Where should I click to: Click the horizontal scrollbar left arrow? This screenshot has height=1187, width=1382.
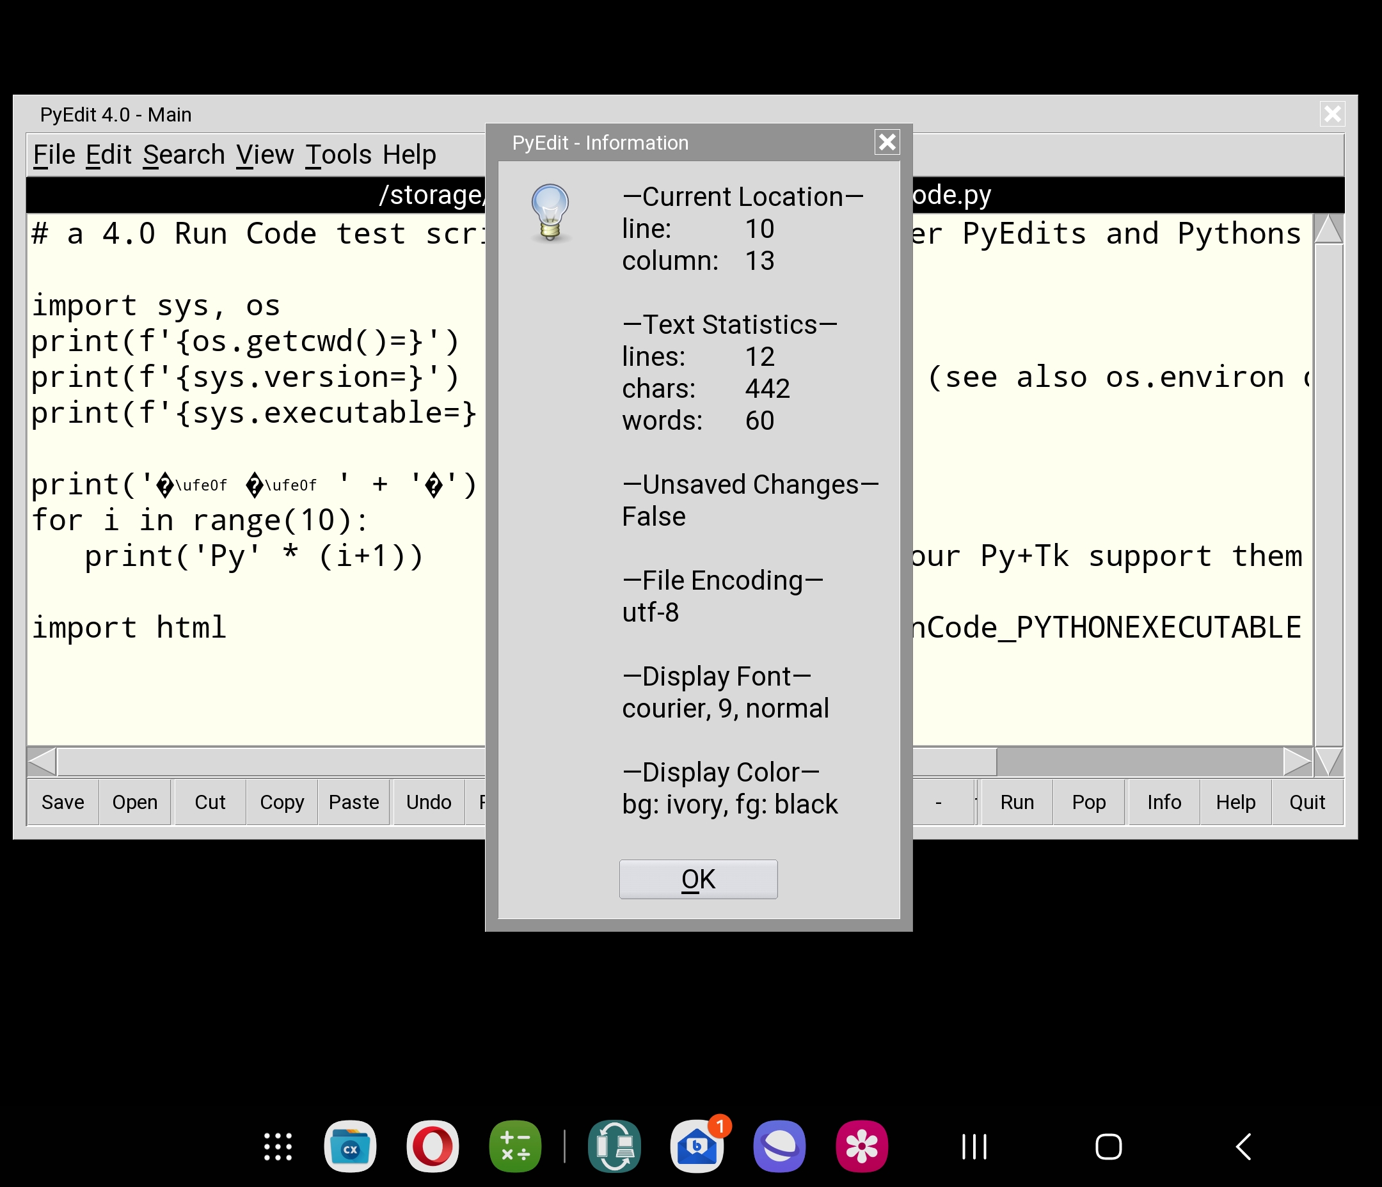[42, 761]
